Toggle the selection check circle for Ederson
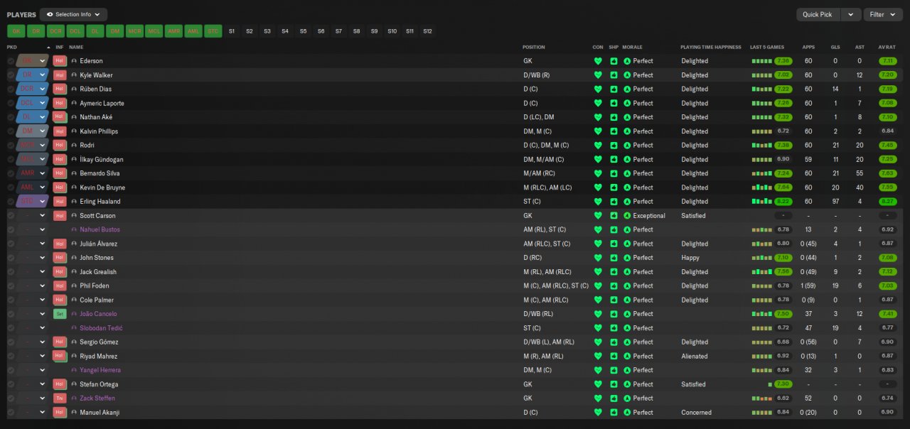The height and width of the screenshot is (429, 910). click(11, 61)
